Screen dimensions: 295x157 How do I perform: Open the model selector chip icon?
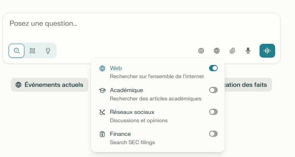[x=201, y=51]
